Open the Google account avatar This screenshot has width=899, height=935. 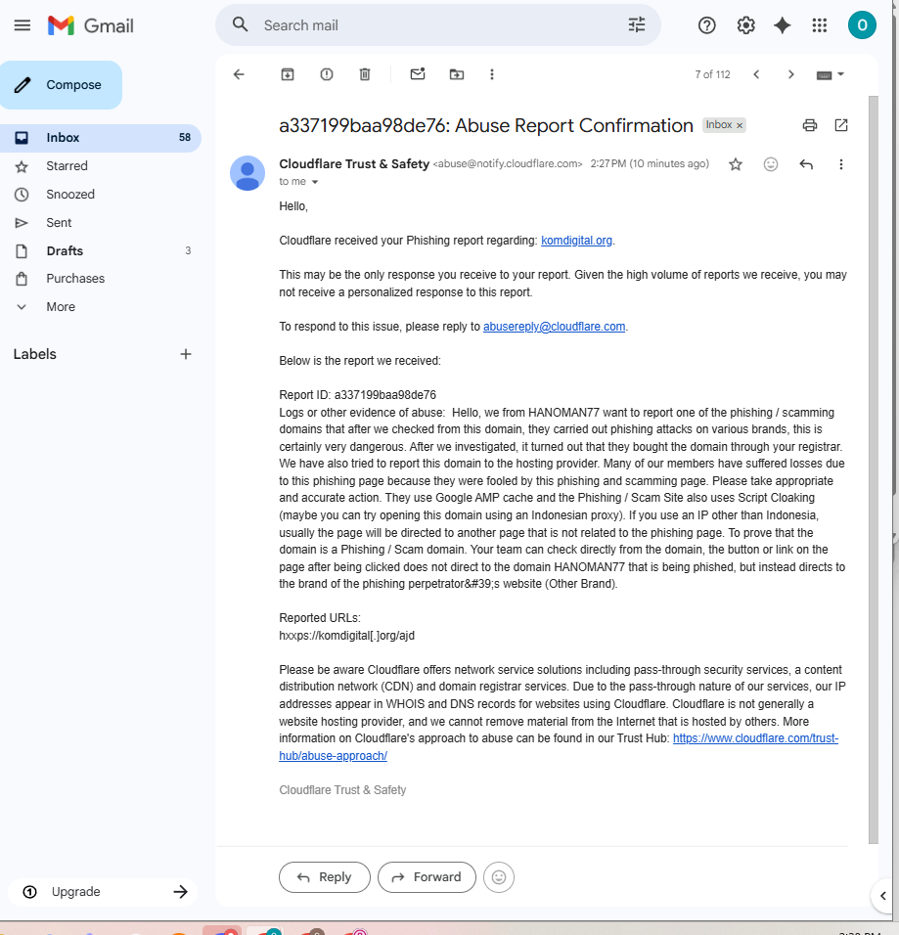point(862,25)
